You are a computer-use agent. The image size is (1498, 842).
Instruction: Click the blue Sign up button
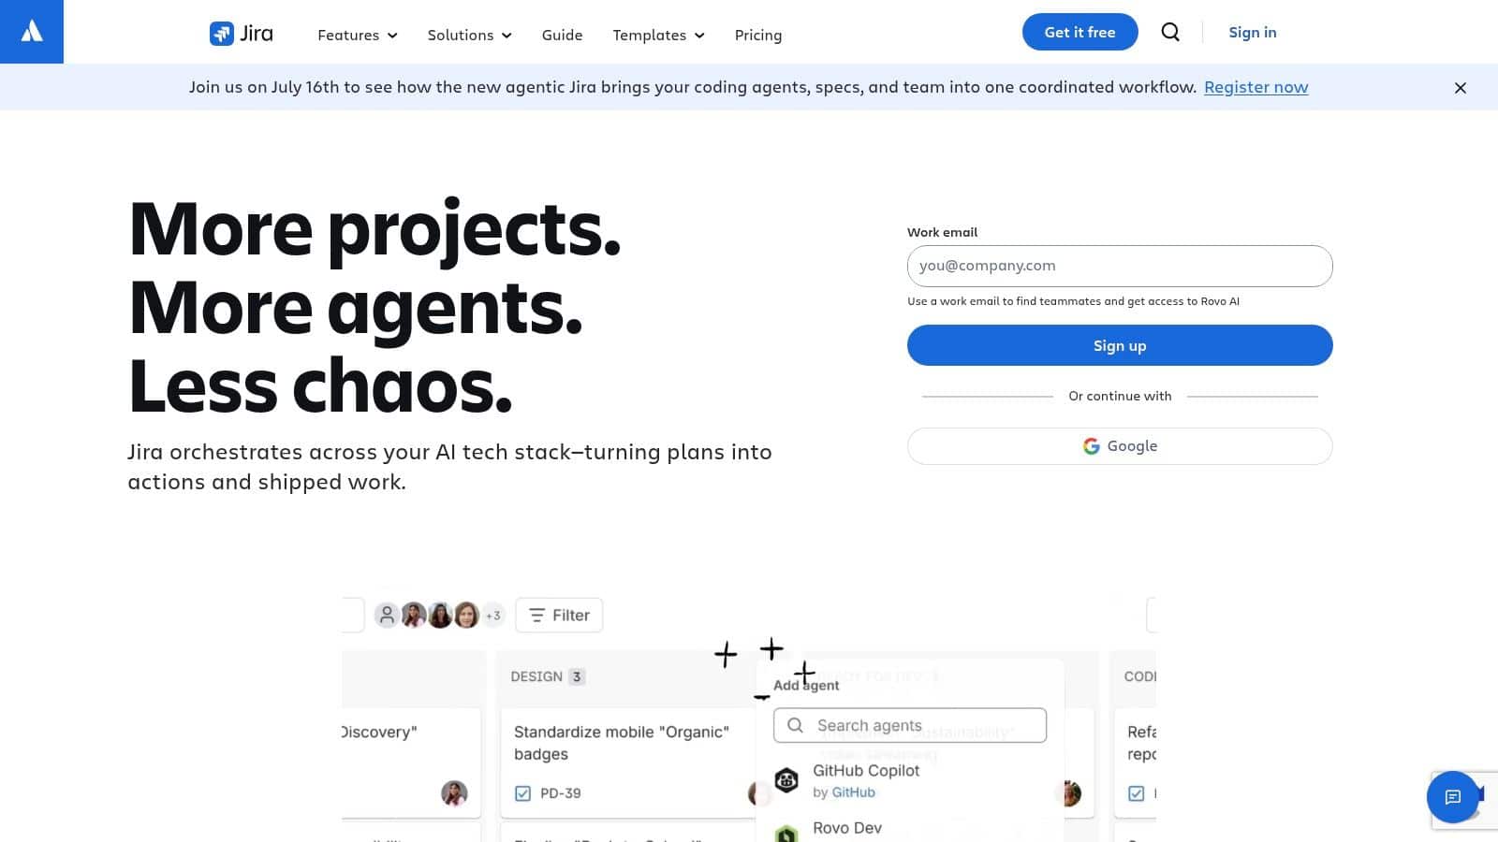coord(1120,345)
